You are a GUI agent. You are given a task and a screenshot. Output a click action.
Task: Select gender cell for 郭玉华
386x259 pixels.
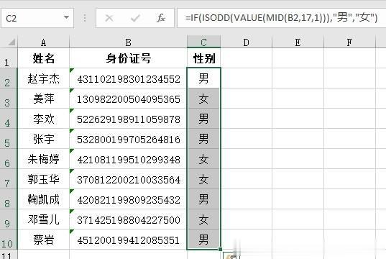(204, 180)
